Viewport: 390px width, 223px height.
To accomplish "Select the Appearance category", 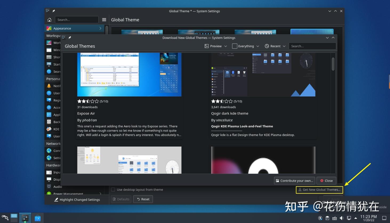I will pyautogui.click(x=62, y=28).
